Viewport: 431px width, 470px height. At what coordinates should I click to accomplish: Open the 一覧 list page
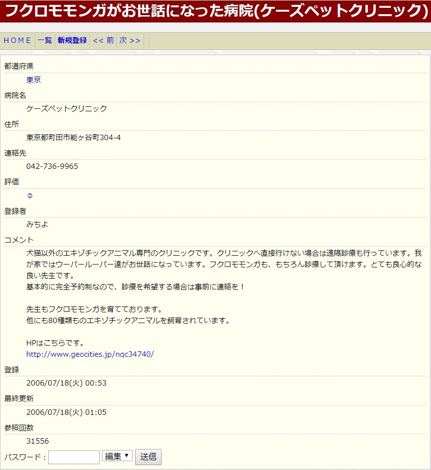tap(45, 41)
